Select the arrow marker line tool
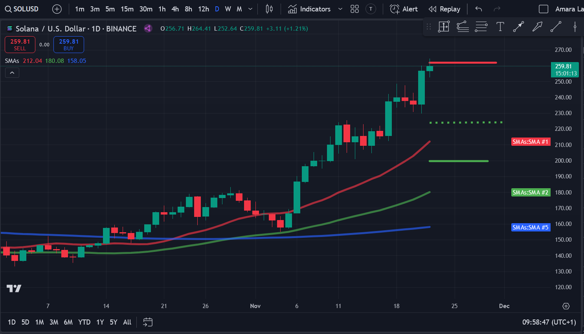The height and width of the screenshot is (334, 584). pos(518,27)
